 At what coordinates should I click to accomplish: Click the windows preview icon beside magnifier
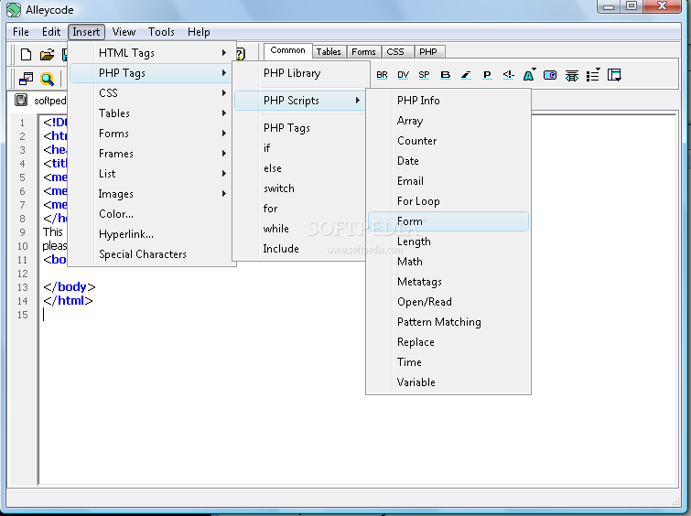[26, 79]
